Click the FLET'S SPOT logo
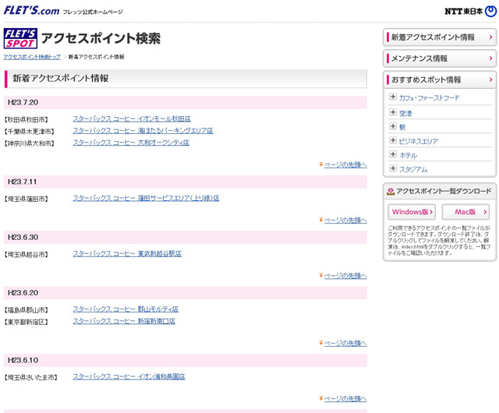 click(x=20, y=38)
